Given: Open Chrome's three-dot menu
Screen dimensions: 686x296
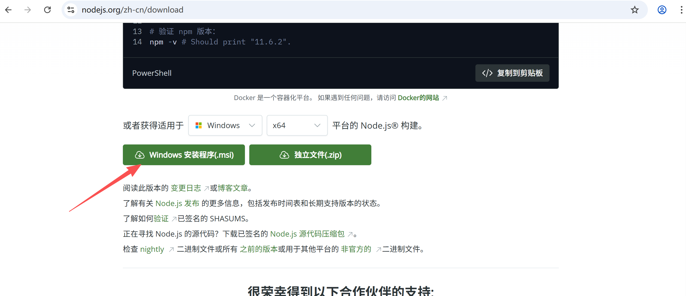Looking at the screenshot, I should [x=681, y=10].
